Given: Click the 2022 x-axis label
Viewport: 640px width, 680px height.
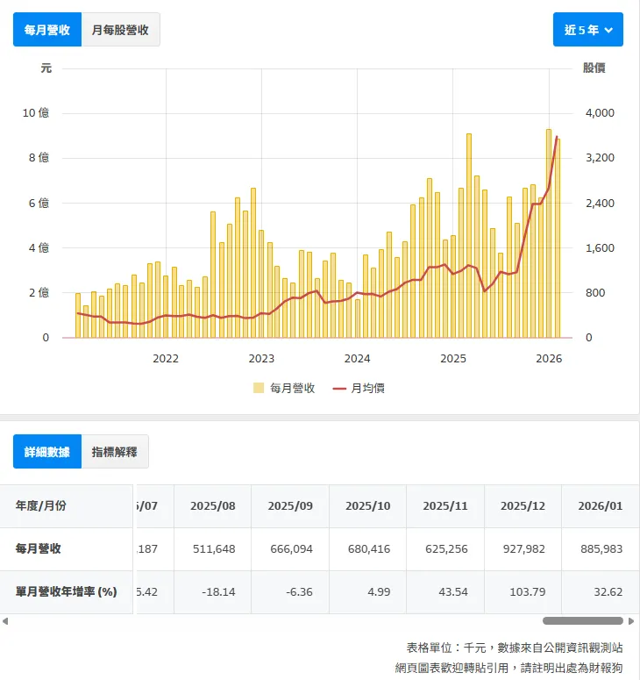Looking at the screenshot, I should [x=166, y=359].
